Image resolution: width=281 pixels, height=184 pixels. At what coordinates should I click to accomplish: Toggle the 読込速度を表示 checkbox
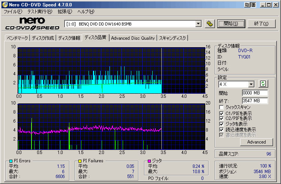click(221, 130)
